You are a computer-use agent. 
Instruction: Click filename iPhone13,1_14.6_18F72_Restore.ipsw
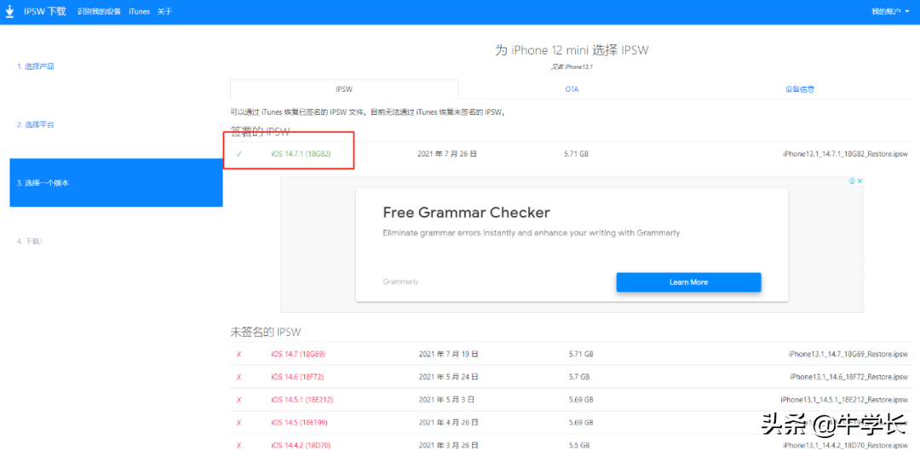point(849,376)
